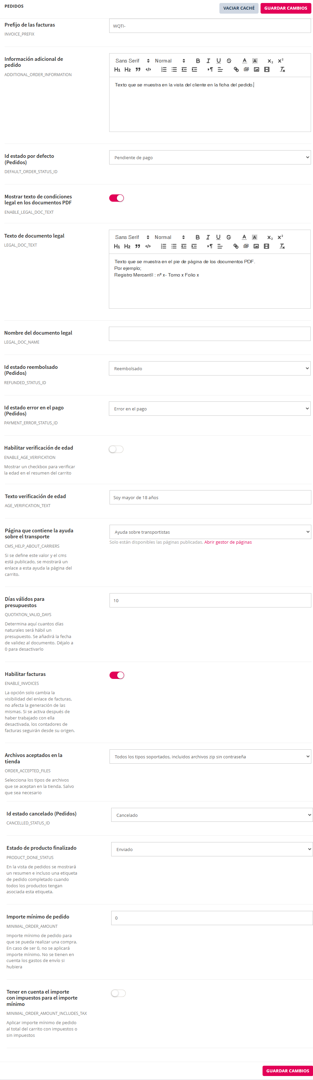Click strikethrough icon in additional order information editor
The height and width of the screenshot is (1080, 313).
click(x=229, y=61)
